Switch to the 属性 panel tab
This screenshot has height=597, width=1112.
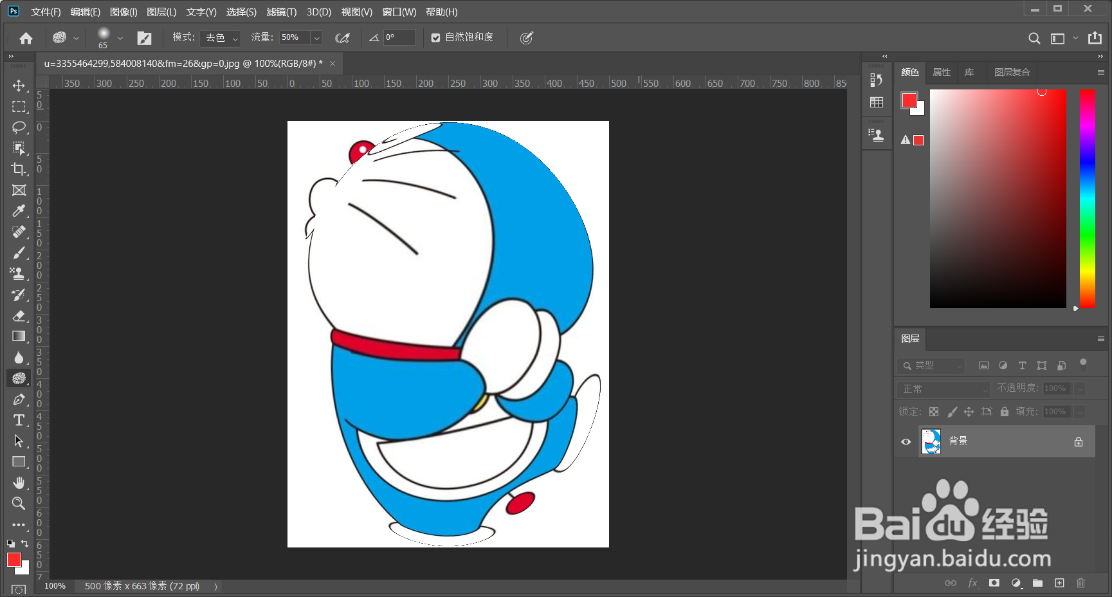(x=942, y=72)
